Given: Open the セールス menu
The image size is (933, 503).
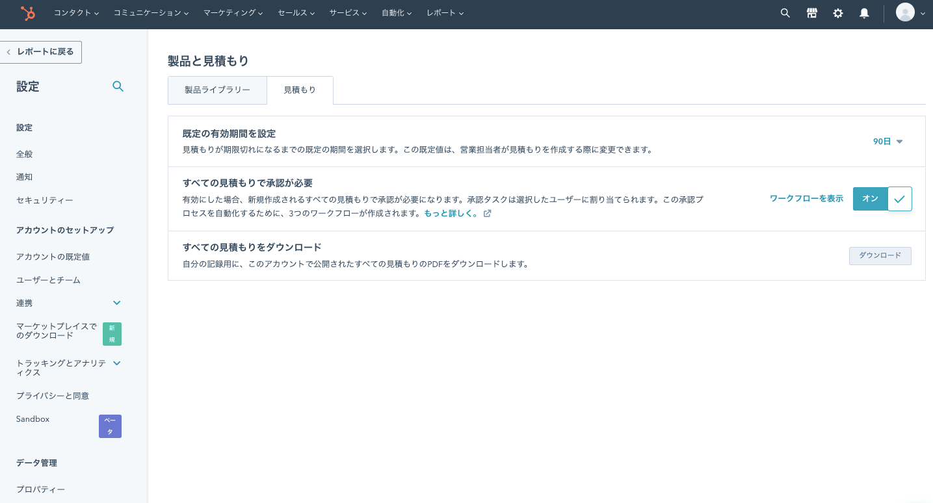Looking at the screenshot, I should [296, 13].
